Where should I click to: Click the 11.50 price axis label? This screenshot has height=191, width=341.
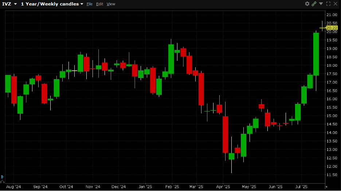coord(332,175)
